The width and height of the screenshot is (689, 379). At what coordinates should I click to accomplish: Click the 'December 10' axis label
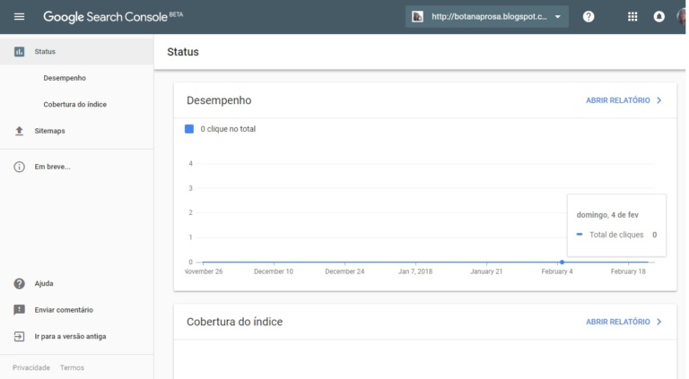(274, 271)
